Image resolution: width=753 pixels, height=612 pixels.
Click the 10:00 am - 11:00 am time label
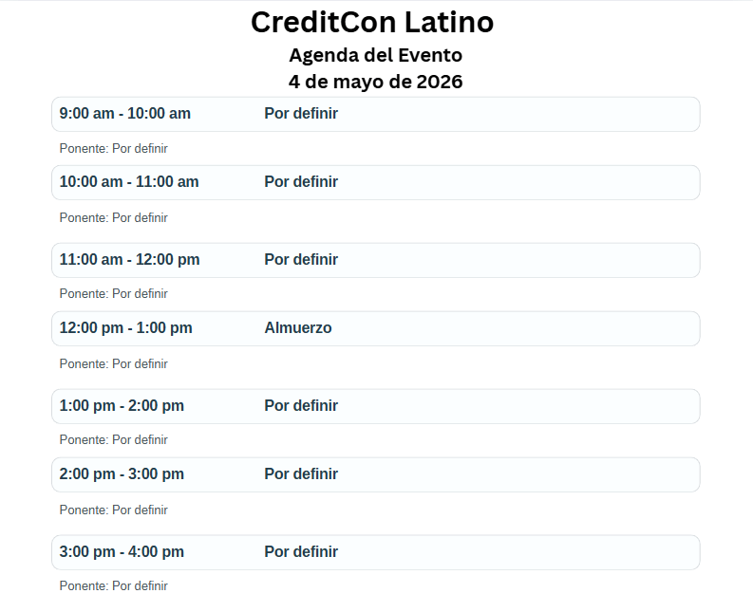click(129, 182)
